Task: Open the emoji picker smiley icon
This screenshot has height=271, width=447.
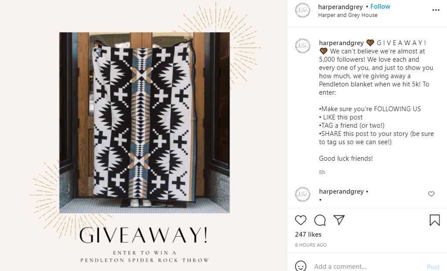Action: 300,266
